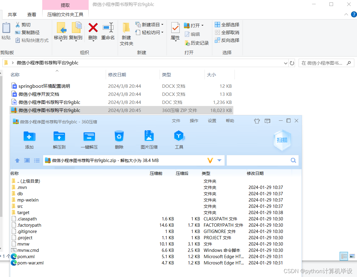
Task: Collapse the ribbon with the chevron
Action: pos(346,14)
